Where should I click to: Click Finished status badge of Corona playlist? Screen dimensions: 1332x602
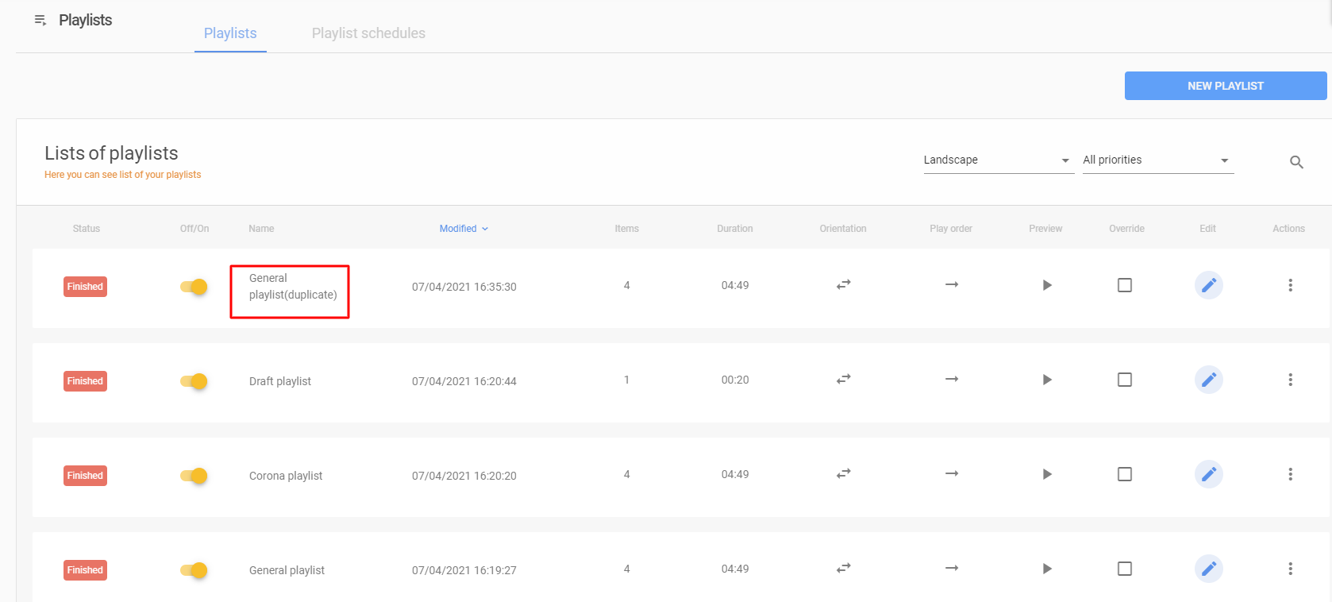pos(85,476)
